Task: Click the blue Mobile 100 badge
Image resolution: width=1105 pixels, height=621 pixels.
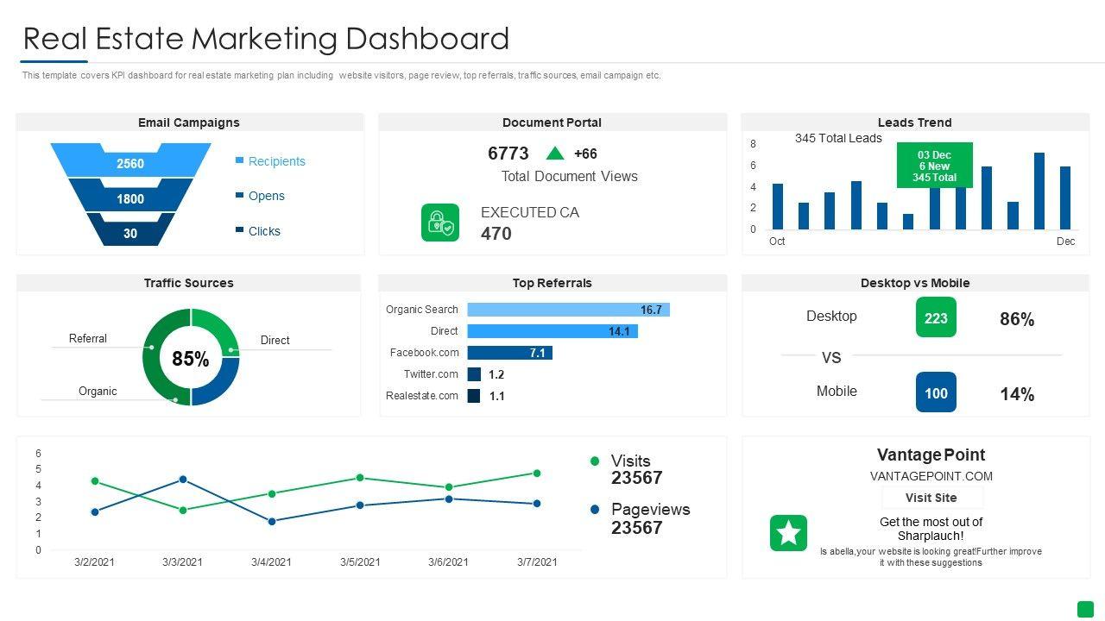Action: (x=936, y=392)
